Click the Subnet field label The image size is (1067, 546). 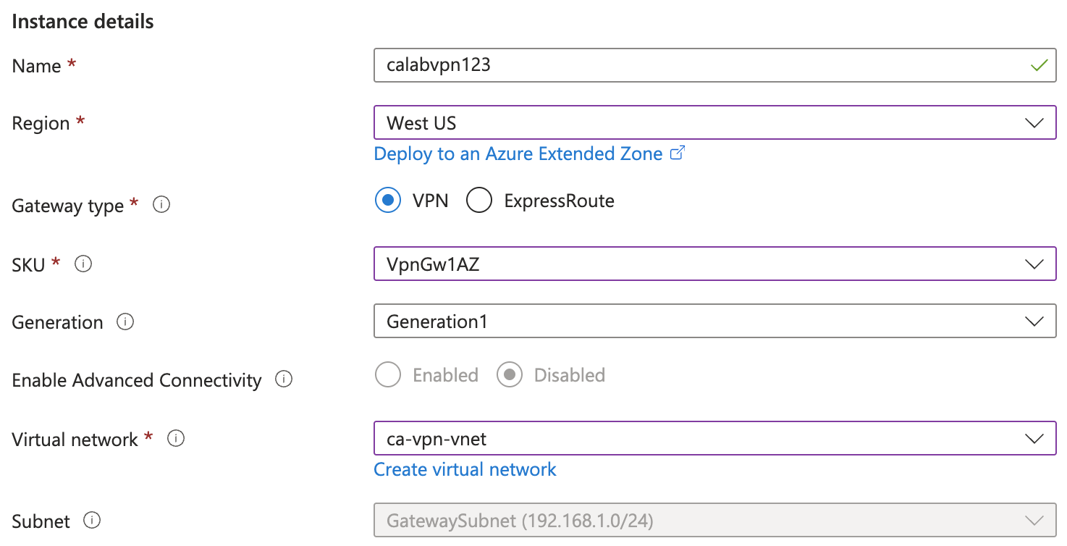pyautogui.click(x=41, y=521)
